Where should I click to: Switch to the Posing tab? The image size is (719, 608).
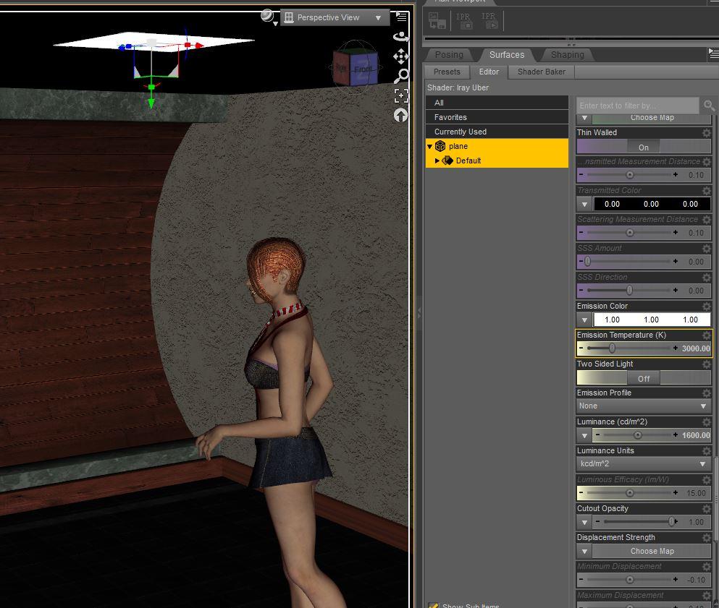pyautogui.click(x=449, y=55)
